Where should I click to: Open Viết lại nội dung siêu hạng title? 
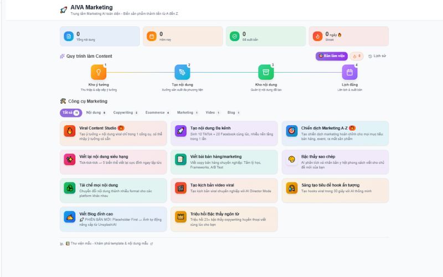click(104, 157)
